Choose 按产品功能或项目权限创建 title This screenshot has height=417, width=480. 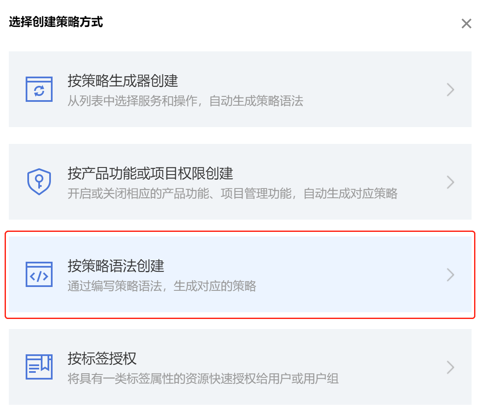(150, 173)
